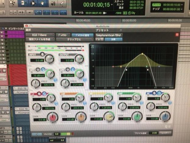Click the レンダー (Render) button
190x143 pixels.
point(165,133)
